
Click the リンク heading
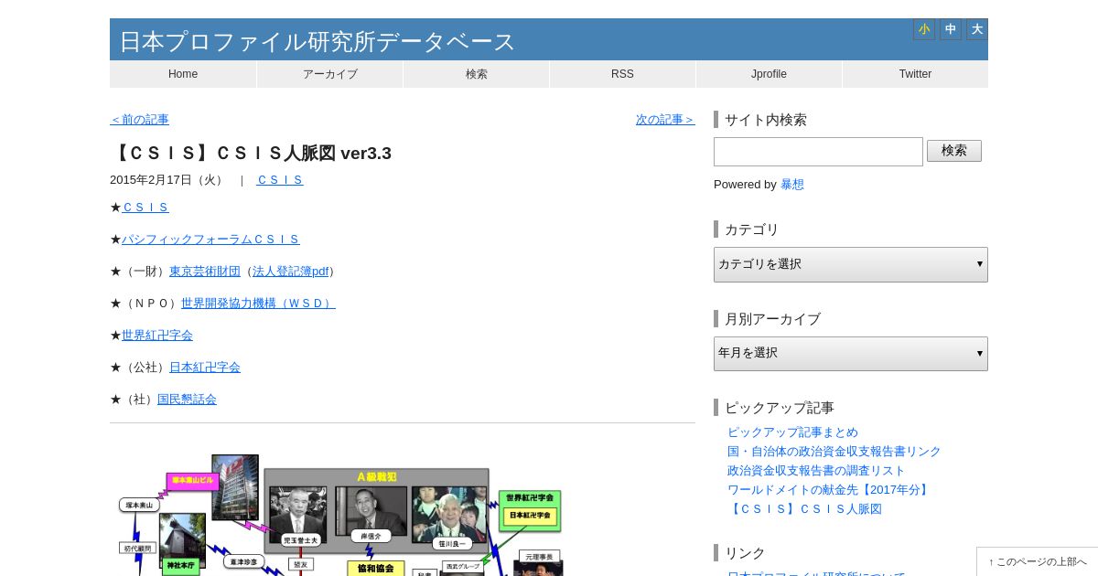pyautogui.click(x=745, y=553)
